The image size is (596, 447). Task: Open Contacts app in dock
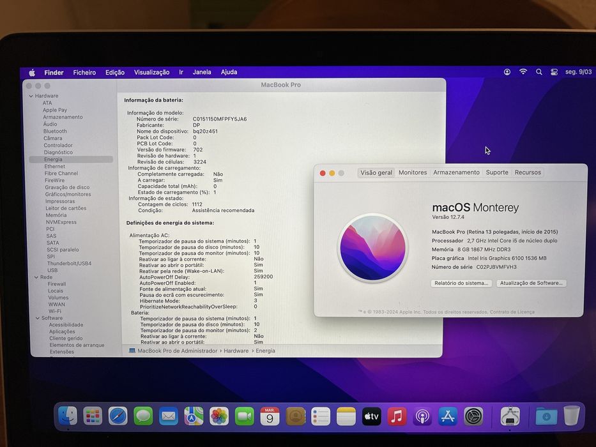point(295,416)
